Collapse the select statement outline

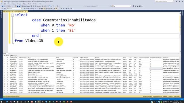click(12, 15)
